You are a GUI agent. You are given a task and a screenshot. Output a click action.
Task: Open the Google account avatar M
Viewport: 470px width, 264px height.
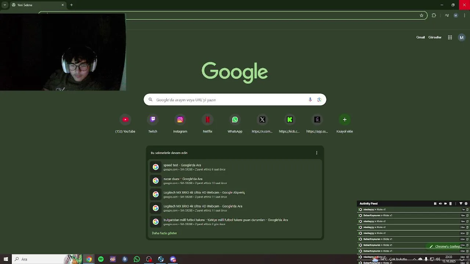tap(462, 37)
